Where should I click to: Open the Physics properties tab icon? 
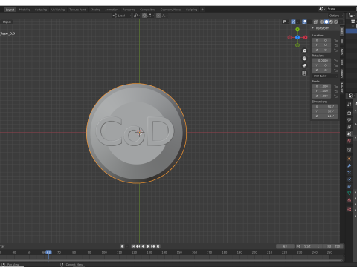point(350,179)
